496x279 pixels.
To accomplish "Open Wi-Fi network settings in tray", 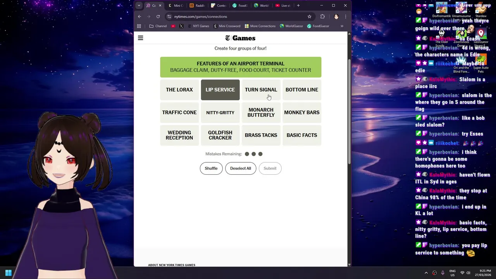I will tap(462, 273).
